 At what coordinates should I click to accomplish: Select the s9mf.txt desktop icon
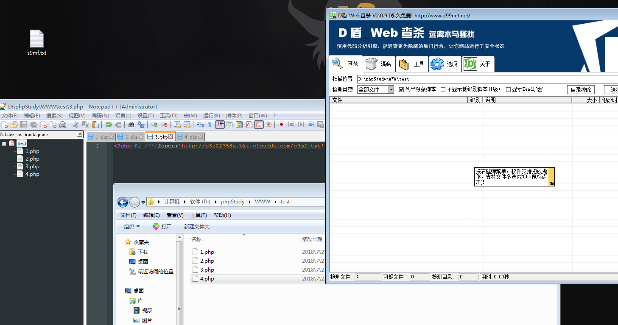(36, 43)
